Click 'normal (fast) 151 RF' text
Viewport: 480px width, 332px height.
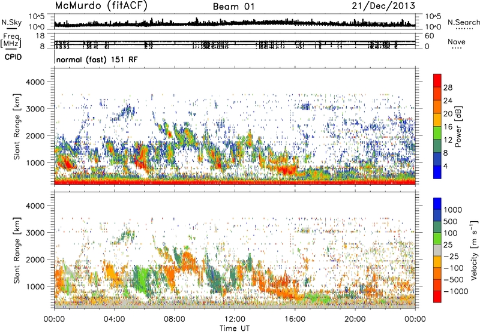pos(97,59)
